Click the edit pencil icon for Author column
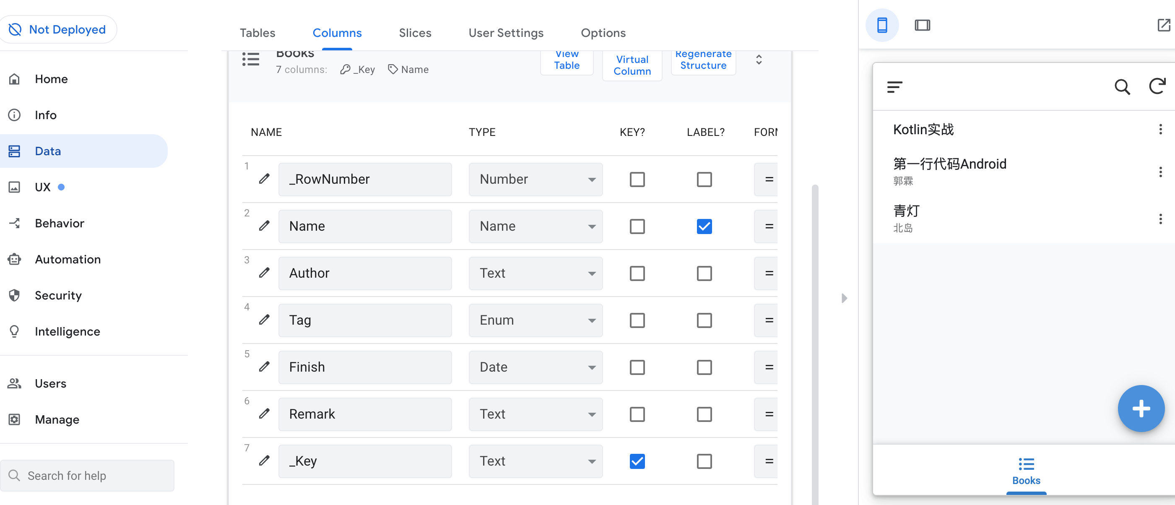 [x=264, y=273]
